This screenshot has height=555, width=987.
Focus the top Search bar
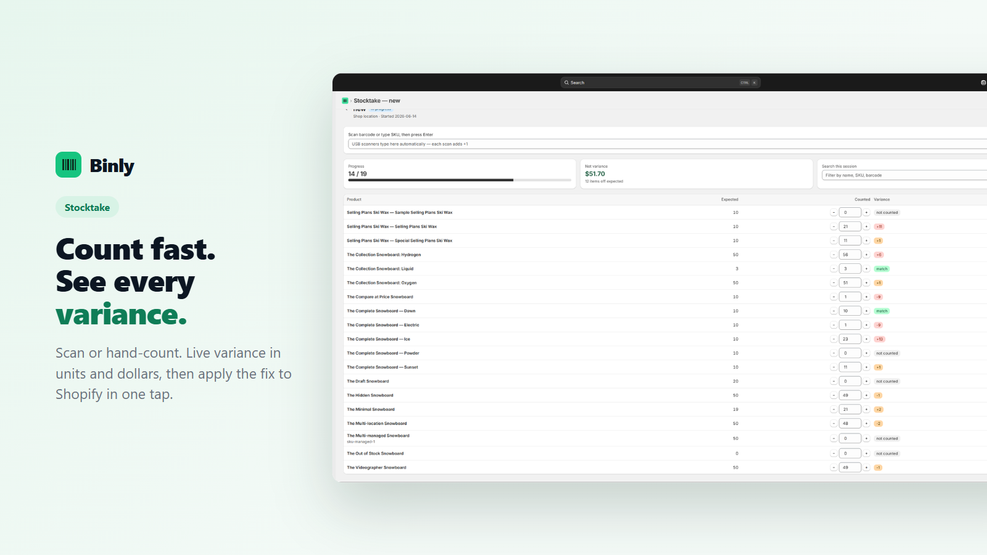(x=660, y=83)
